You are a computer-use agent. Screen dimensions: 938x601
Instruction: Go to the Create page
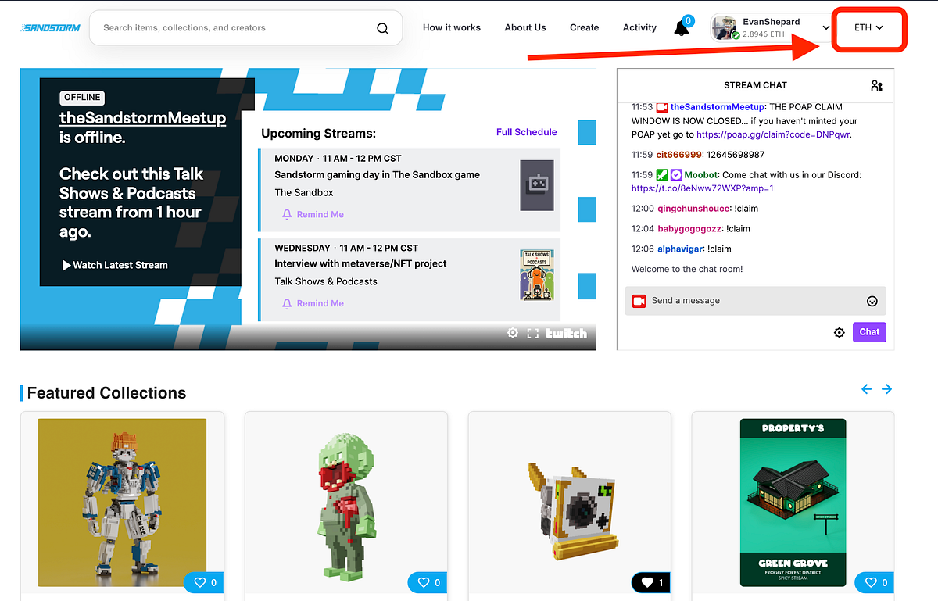pos(584,27)
